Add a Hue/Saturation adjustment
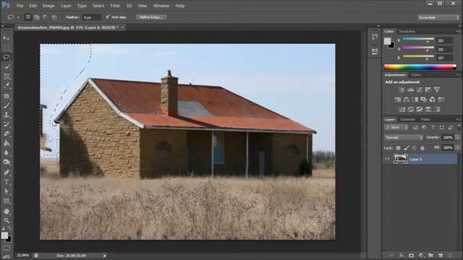The image size is (463, 260). [x=397, y=100]
